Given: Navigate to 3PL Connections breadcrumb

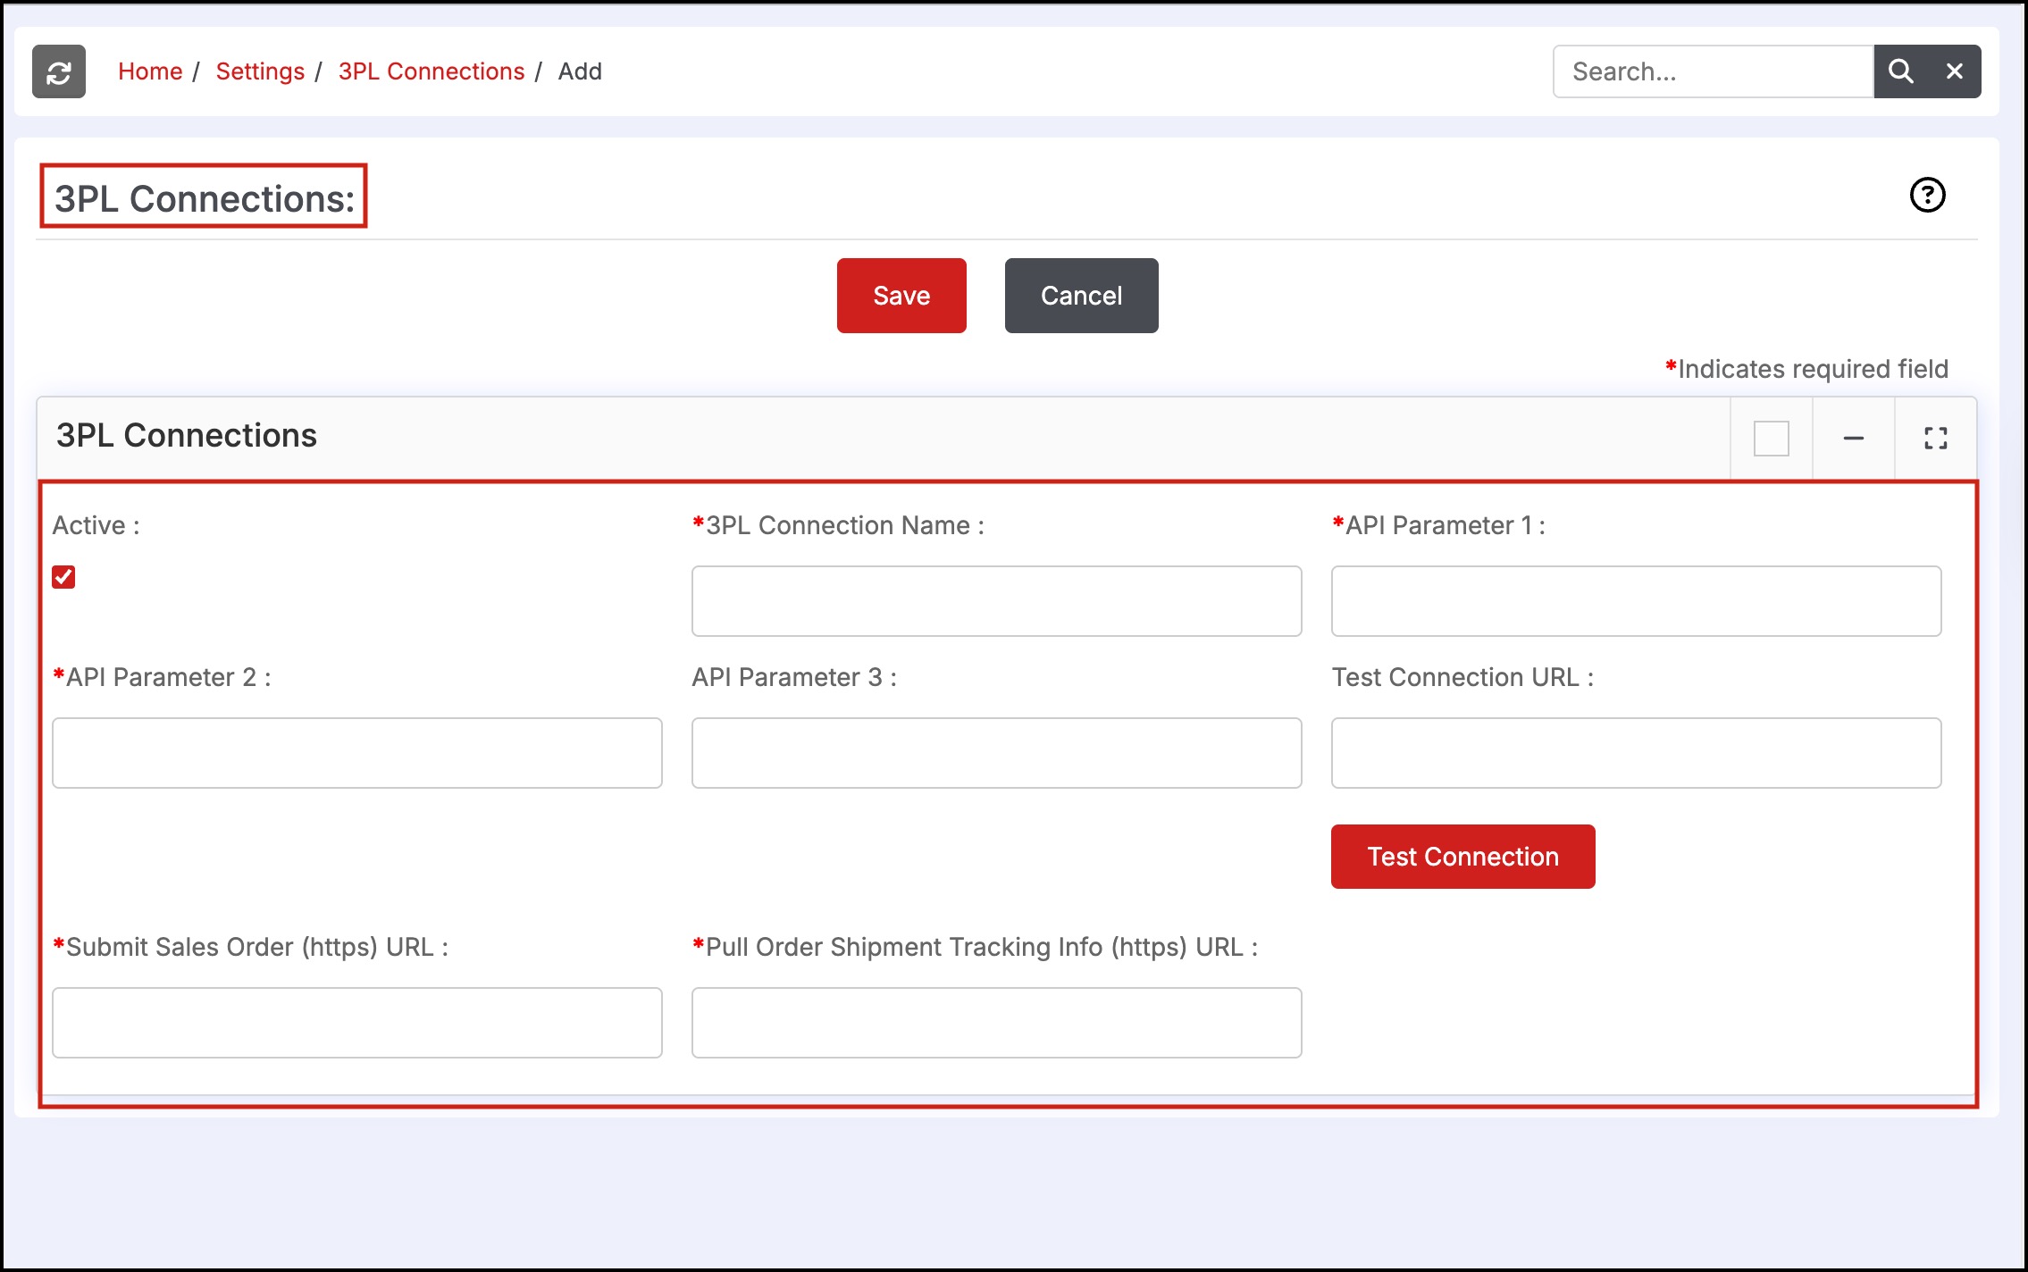Looking at the screenshot, I should [432, 71].
